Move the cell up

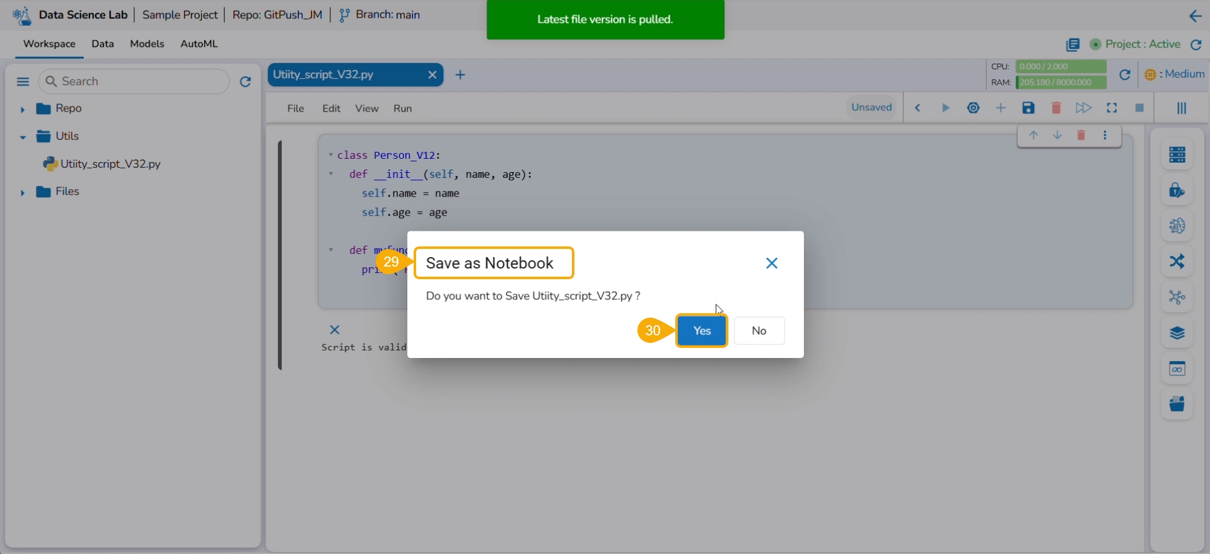[1033, 136]
